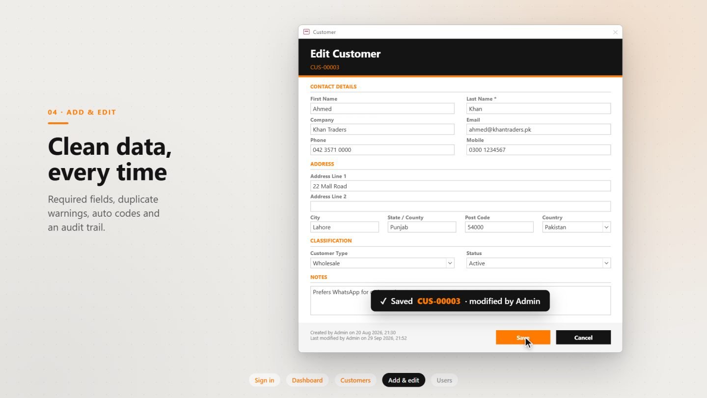
Task: Click the Company field with Khan Traders
Action: point(382,129)
